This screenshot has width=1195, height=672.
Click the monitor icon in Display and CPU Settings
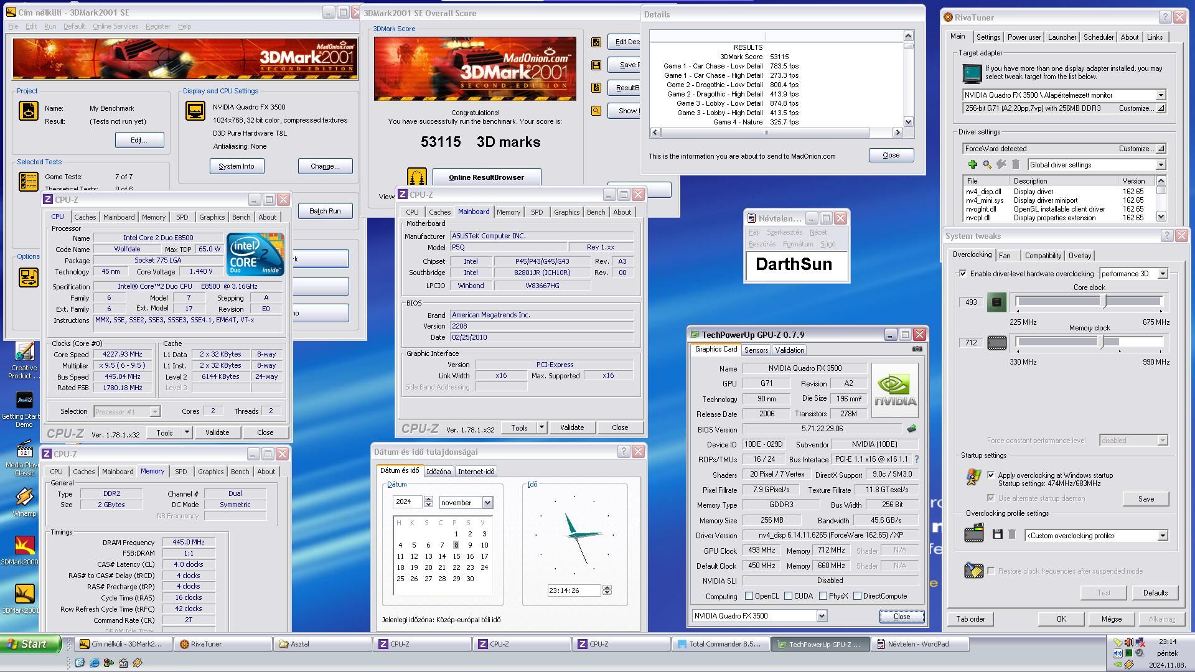tap(195, 111)
